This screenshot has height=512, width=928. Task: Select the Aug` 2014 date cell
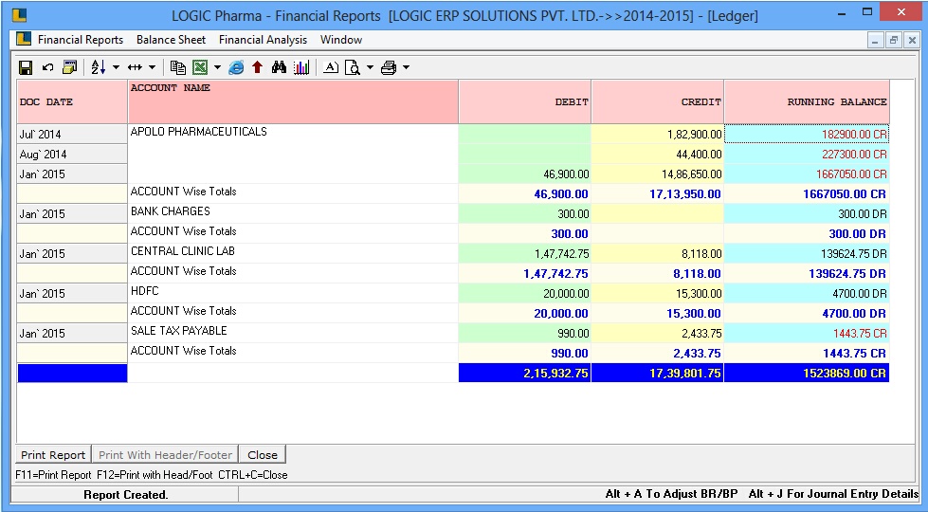(72, 155)
